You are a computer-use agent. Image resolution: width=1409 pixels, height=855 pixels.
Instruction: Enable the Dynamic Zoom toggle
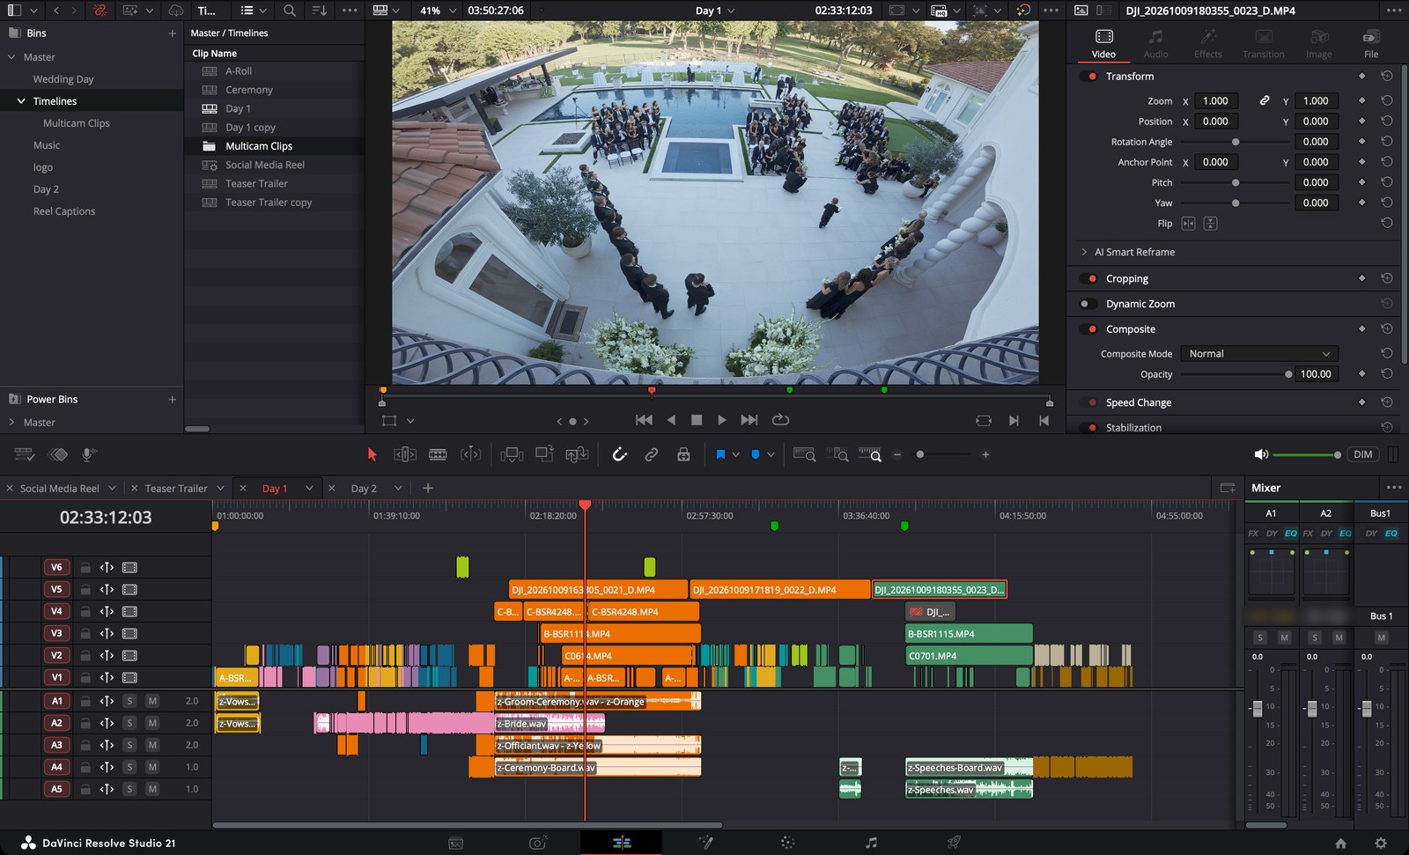pyautogui.click(x=1088, y=304)
